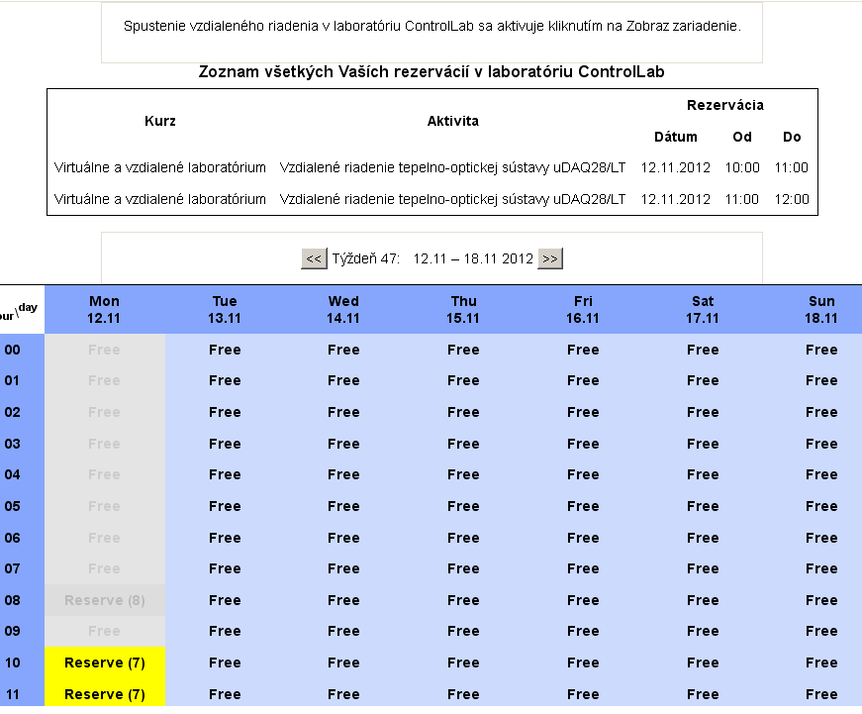Reserve Free slot Sunday 18.11 at 02
Screen dimensions: 862x714
(821, 412)
